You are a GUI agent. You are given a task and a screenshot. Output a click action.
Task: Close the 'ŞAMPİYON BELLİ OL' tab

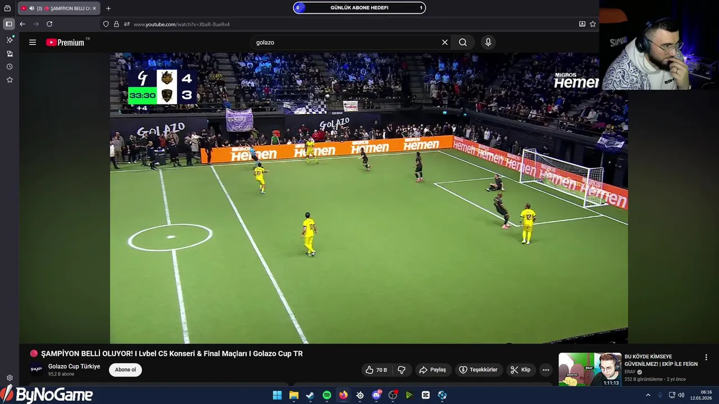tap(95, 8)
